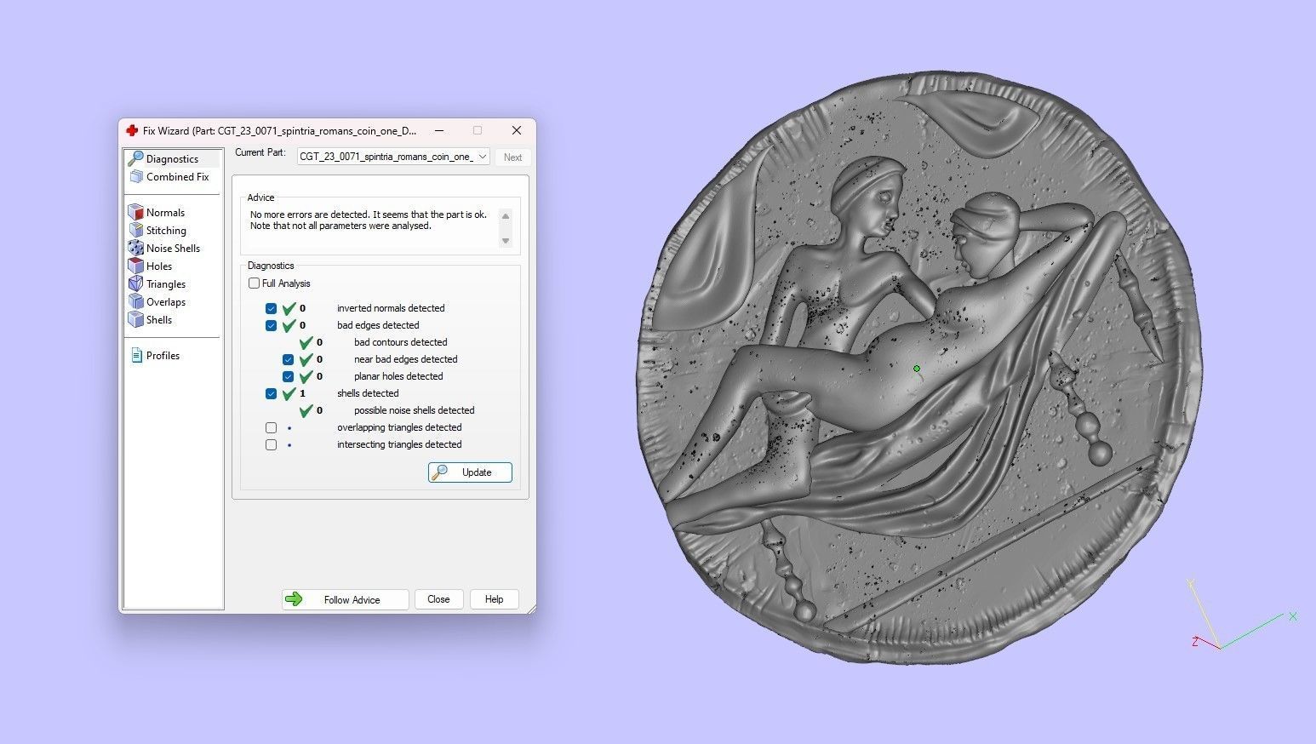Enable overlapping triangles detected checkbox
Image resolution: width=1316 pixels, height=744 pixels.
(271, 427)
